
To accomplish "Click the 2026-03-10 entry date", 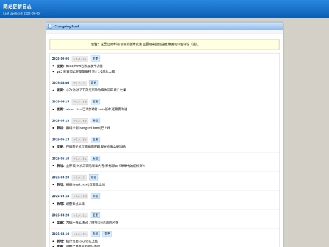I will coord(60,234).
